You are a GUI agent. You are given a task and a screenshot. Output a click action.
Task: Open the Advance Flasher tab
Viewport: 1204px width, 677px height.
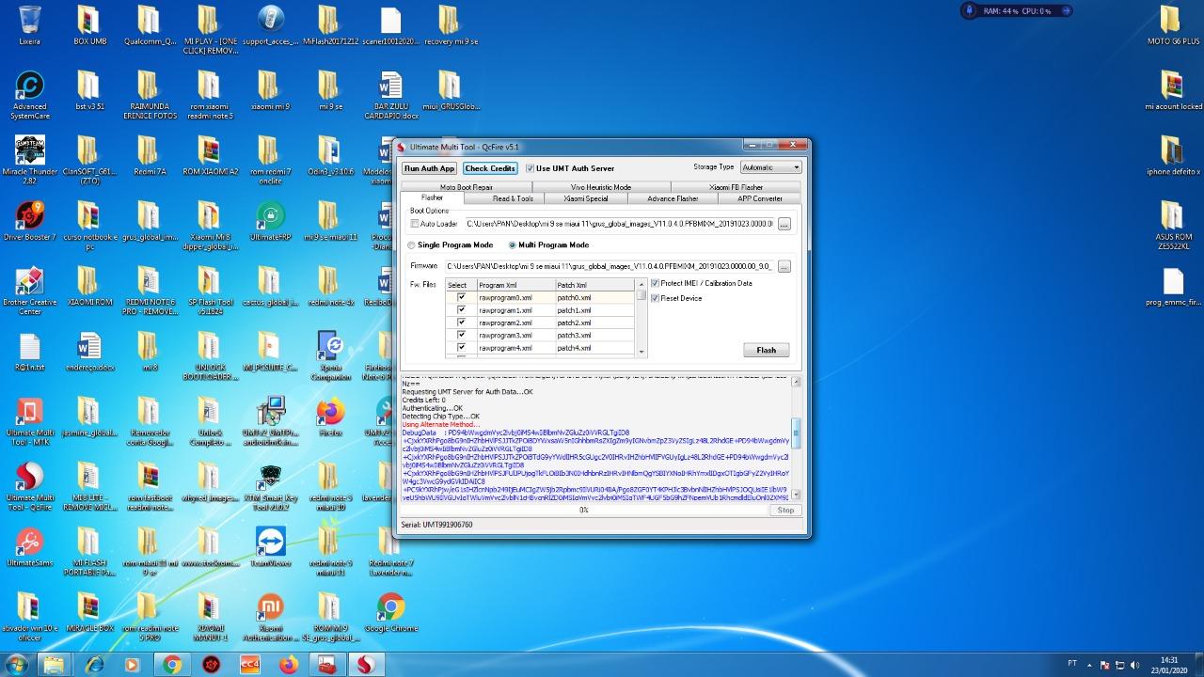pyautogui.click(x=673, y=198)
